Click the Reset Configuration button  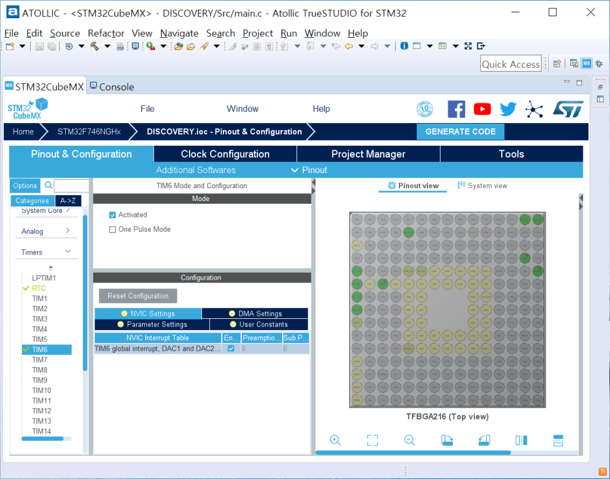click(x=138, y=296)
